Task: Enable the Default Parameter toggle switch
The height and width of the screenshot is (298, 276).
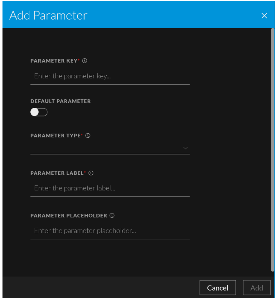Action: point(39,112)
